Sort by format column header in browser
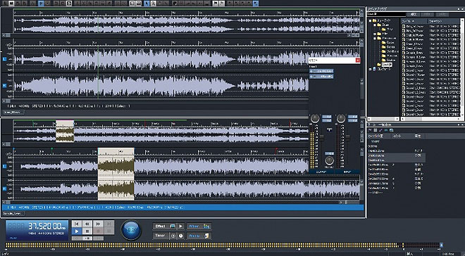This screenshot has height=256, width=465. (x=443, y=21)
